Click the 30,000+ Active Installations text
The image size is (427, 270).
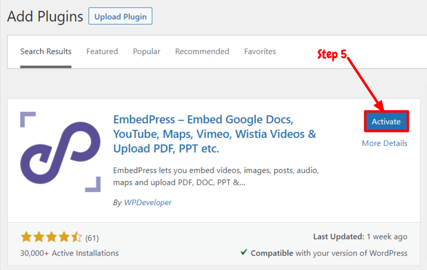click(69, 253)
